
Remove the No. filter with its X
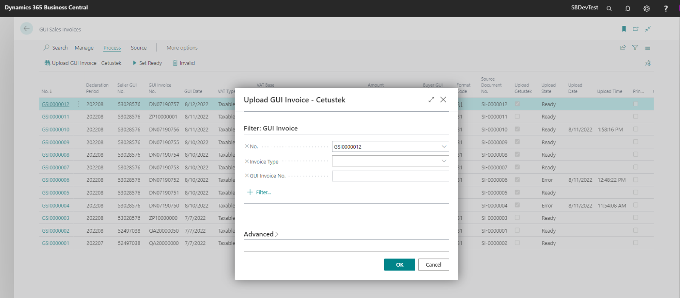[x=246, y=146]
